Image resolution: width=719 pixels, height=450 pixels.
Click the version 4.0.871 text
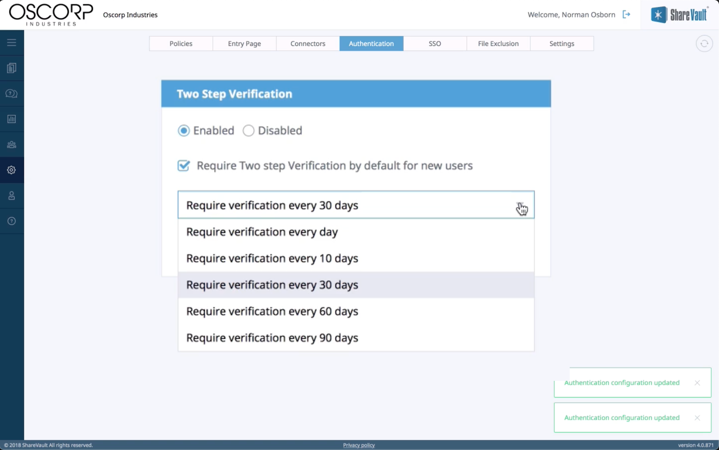tap(696, 445)
